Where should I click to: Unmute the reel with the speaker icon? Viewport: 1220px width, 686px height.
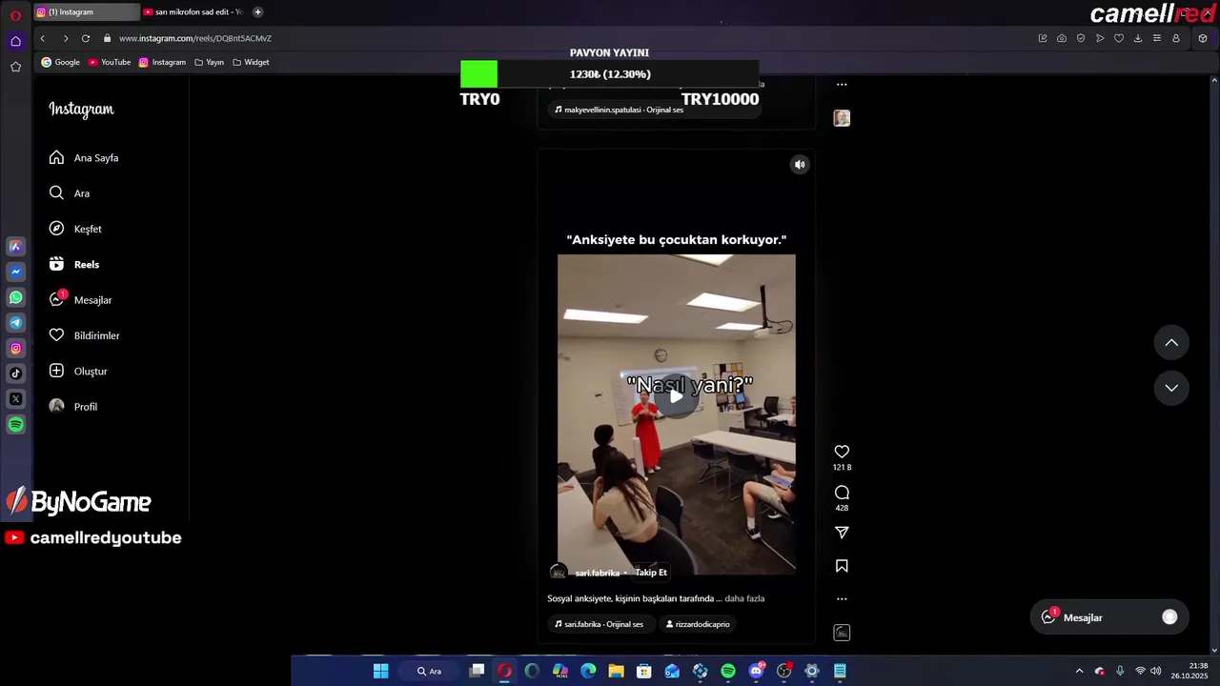coord(800,165)
